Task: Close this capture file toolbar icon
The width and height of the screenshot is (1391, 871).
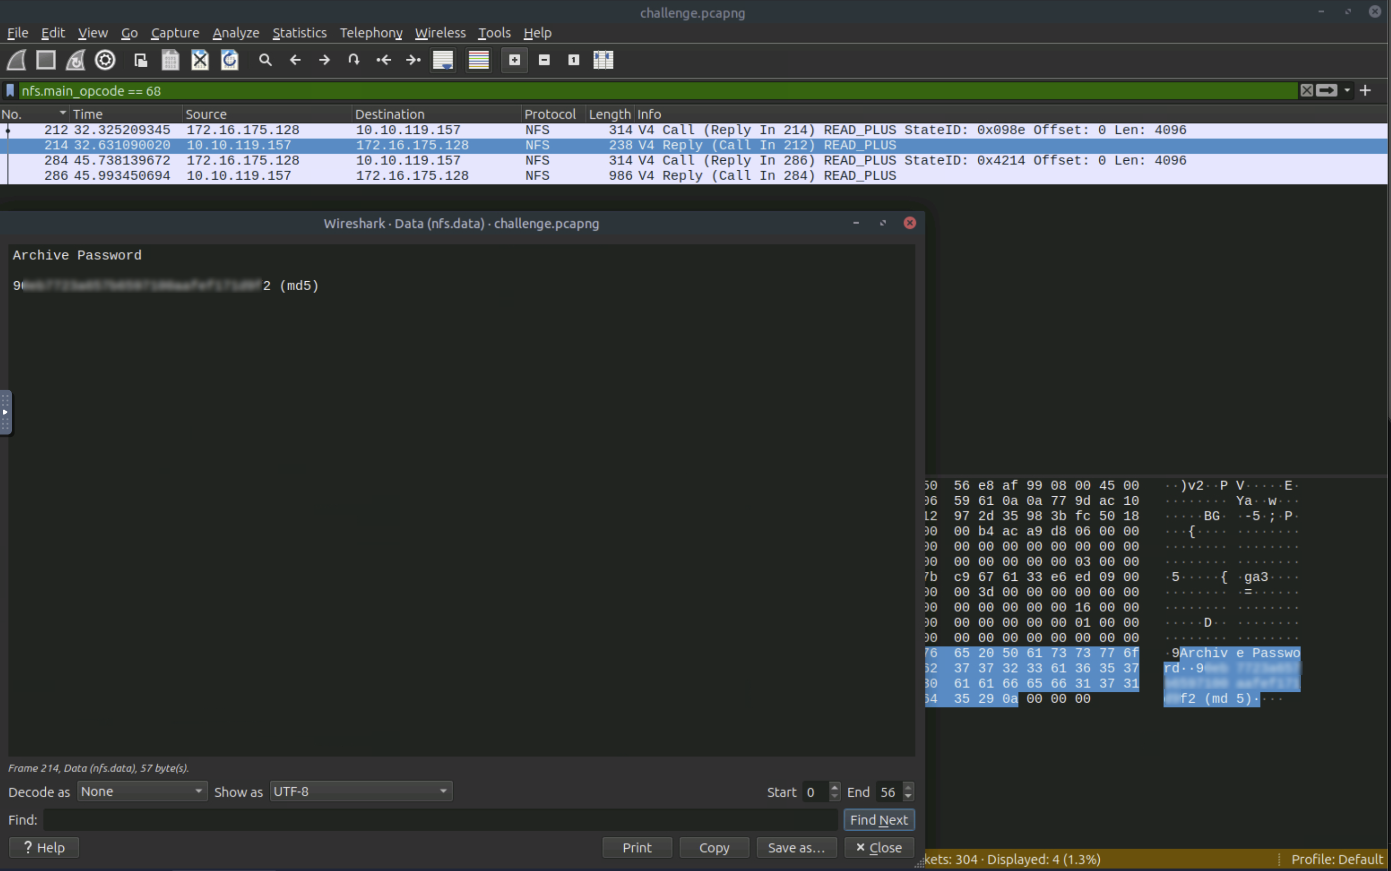Action: (200, 60)
